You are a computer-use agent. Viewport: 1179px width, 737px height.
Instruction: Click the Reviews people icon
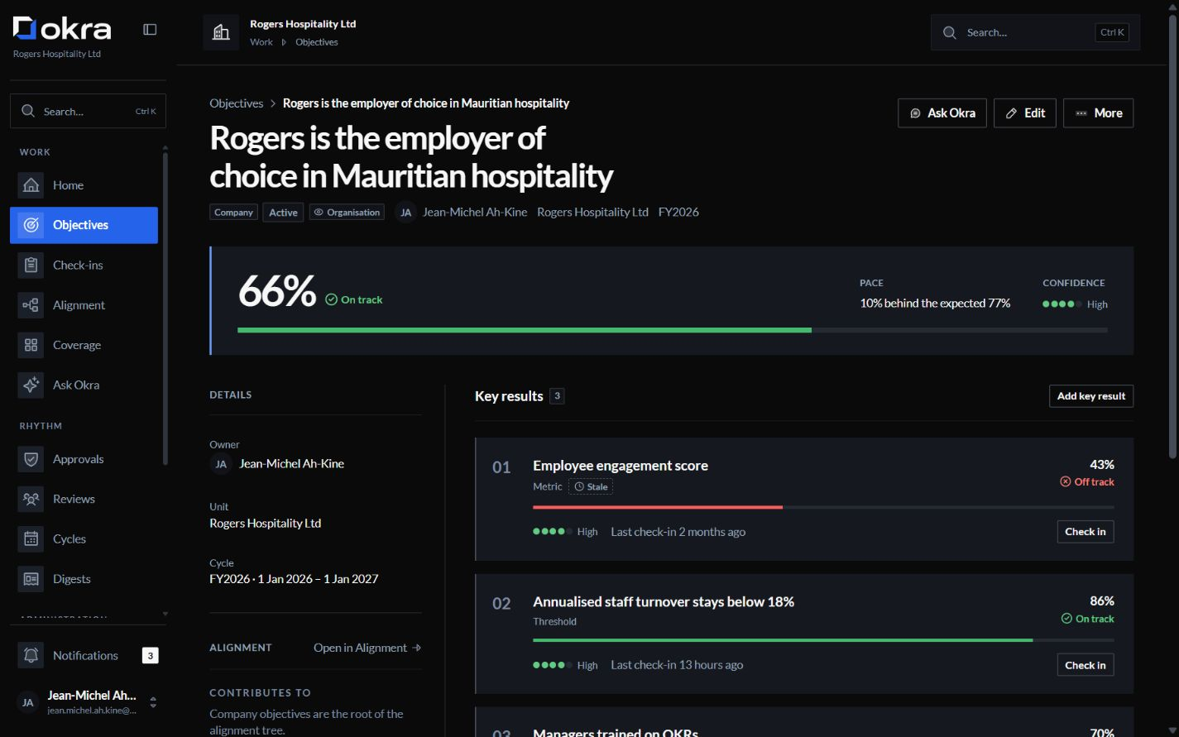pos(31,499)
